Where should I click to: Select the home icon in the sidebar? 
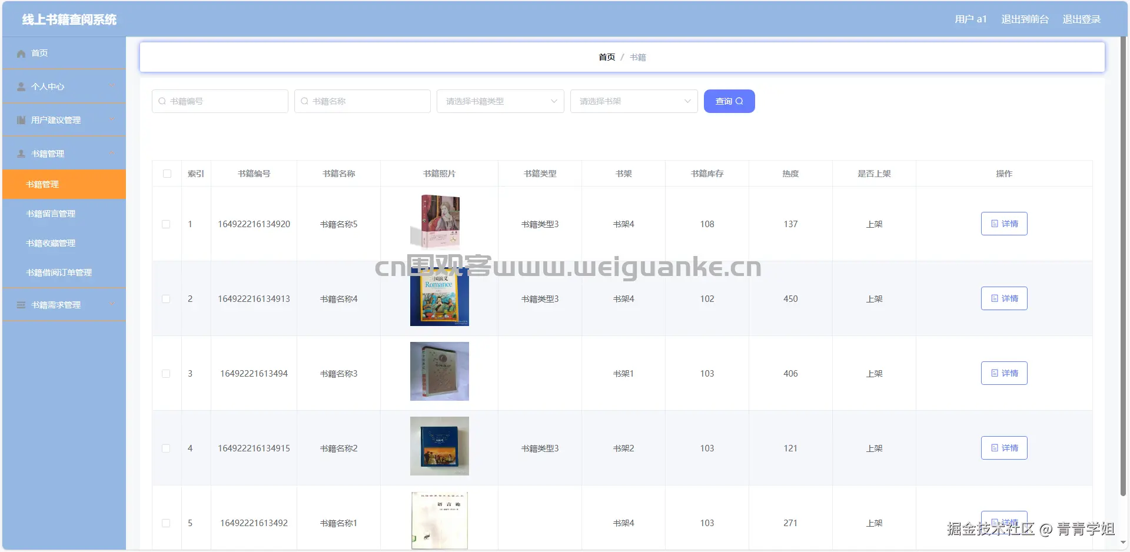click(21, 53)
